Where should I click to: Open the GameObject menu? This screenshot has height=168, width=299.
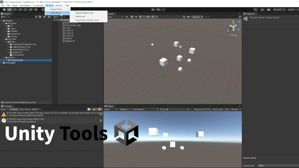point(25,5)
